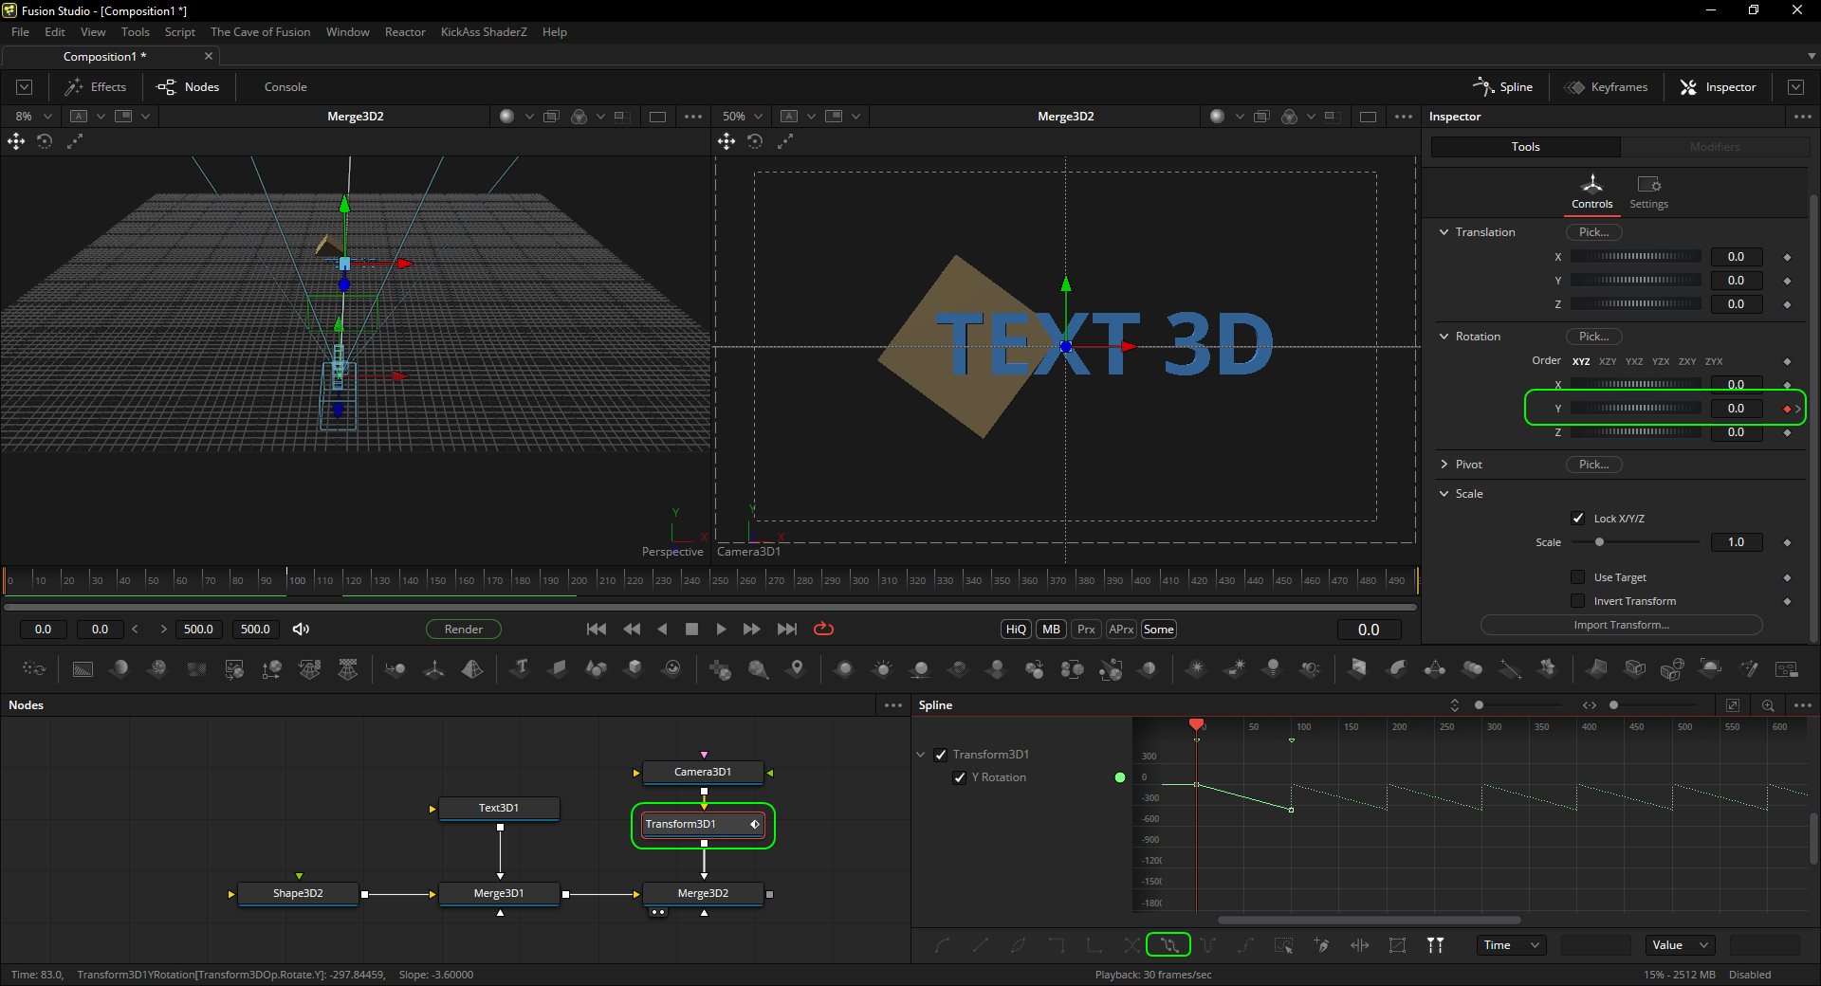This screenshot has width=1821, height=986.
Task: Enable the Invert Transform checkbox
Action: [1578, 601]
